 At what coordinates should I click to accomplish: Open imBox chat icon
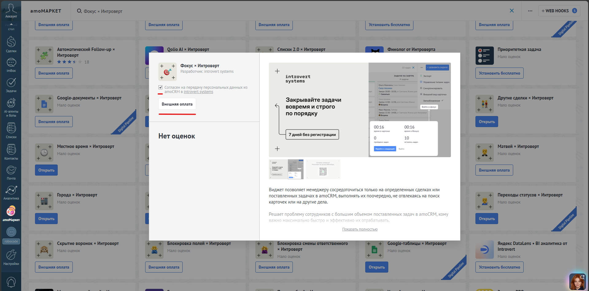(11, 65)
